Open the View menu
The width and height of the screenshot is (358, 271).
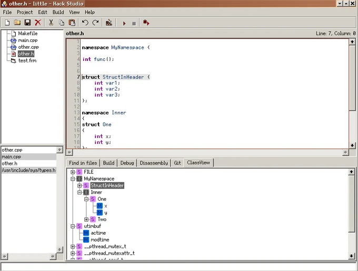pyautogui.click(x=74, y=12)
